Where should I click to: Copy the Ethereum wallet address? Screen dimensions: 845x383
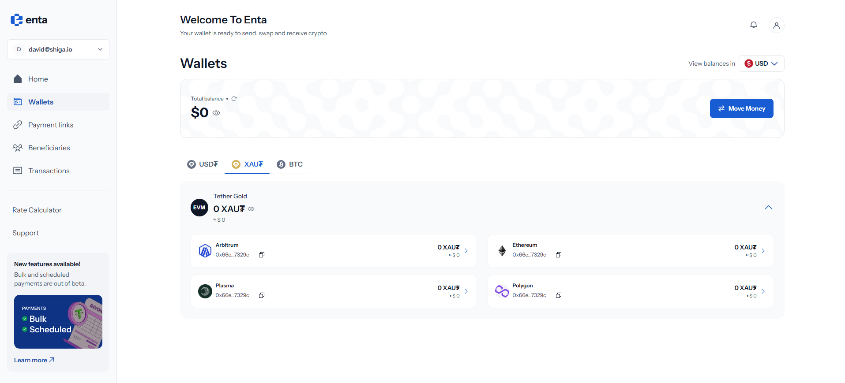click(x=559, y=255)
